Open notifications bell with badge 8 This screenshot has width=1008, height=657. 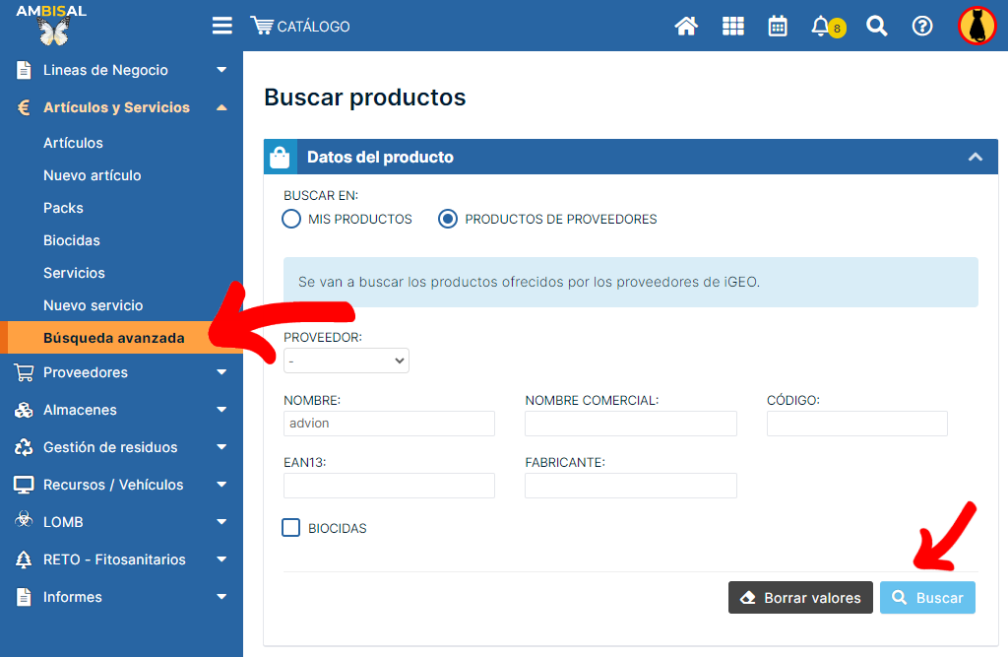coord(822,27)
